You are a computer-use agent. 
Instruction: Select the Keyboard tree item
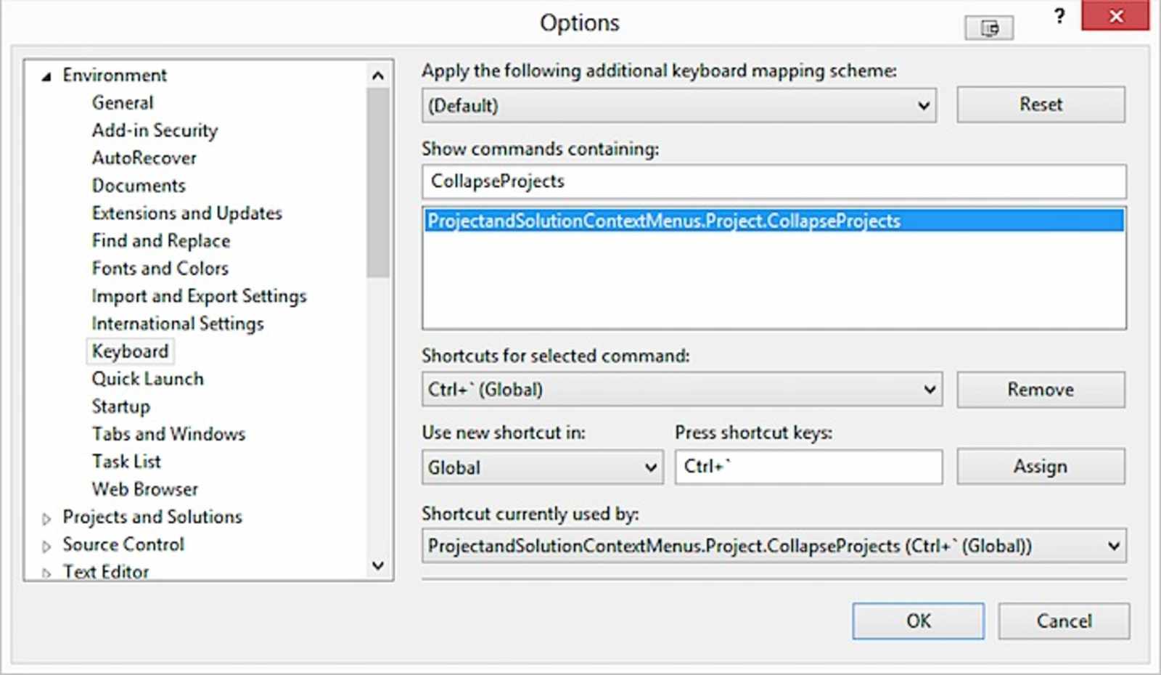[130, 351]
